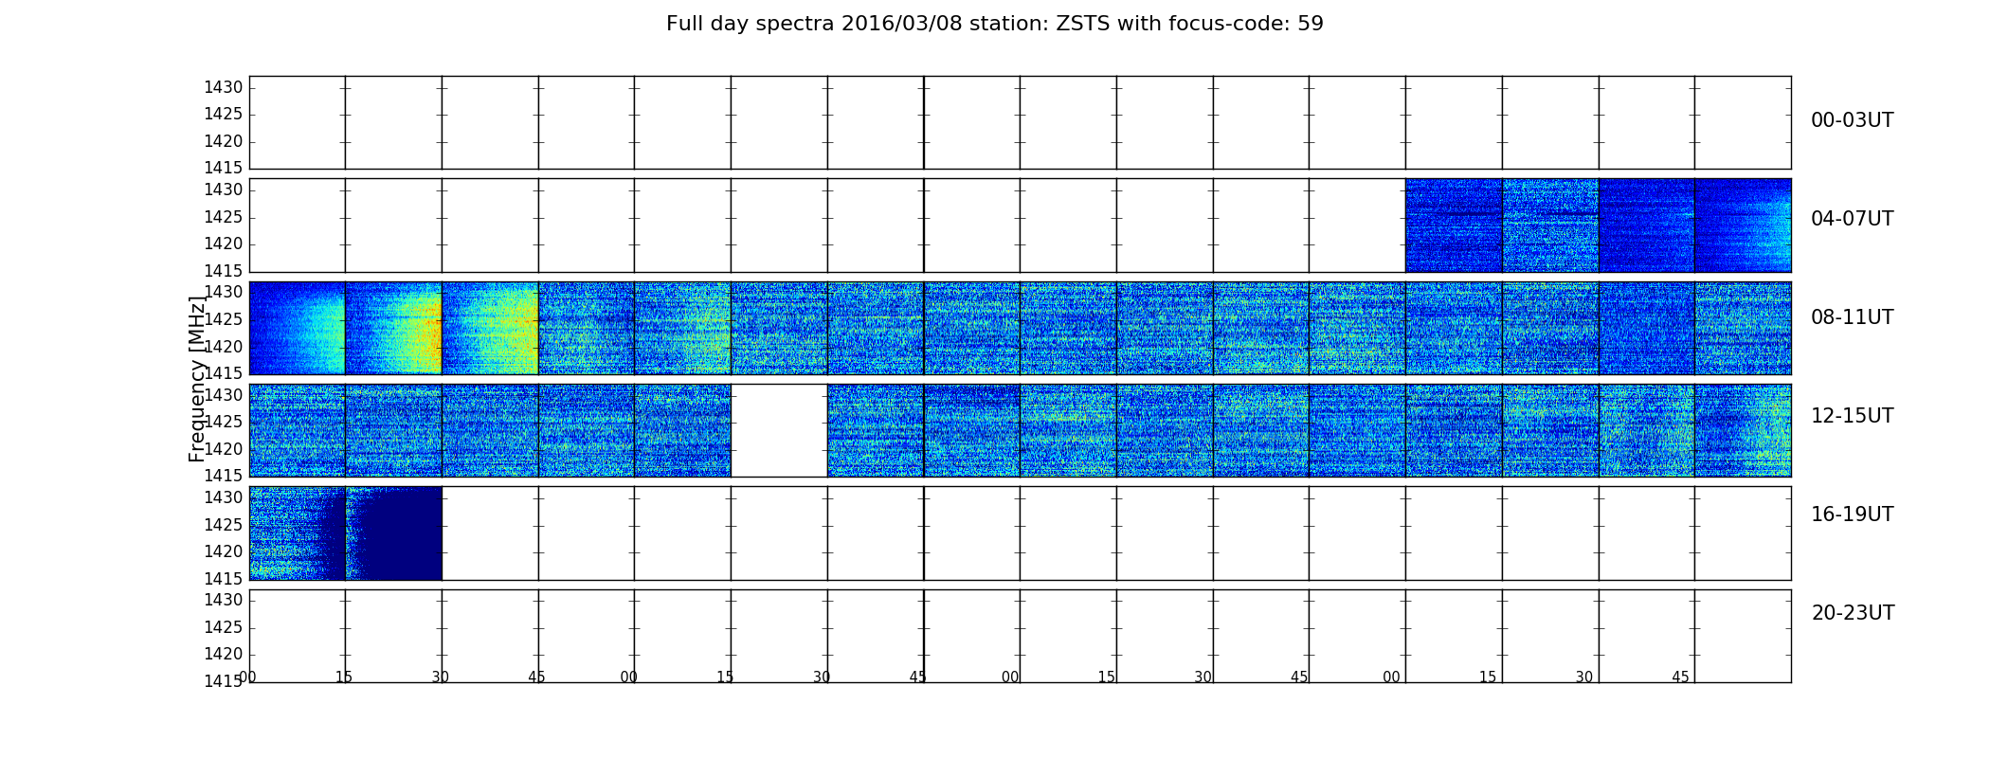The width and height of the screenshot is (1990, 758).
Task: Click the 1420 tick of the 00-03UT row
Action: (224, 142)
